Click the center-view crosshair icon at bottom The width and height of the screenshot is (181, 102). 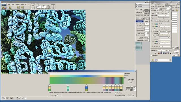coord(8,98)
